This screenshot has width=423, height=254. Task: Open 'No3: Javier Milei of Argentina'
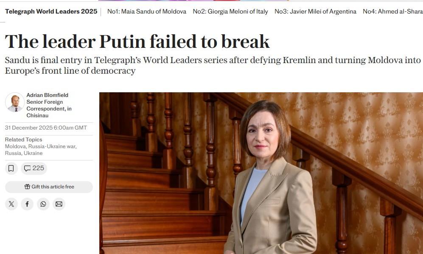(314, 11)
